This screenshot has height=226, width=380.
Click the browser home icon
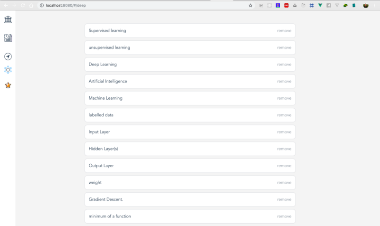pyautogui.click(x=31, y=5)
